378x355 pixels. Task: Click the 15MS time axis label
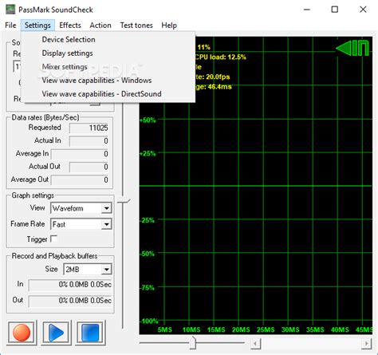tap(216, 329)
